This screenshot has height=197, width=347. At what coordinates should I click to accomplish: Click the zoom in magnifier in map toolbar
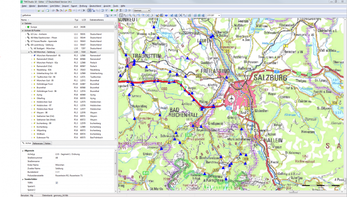pos(129,15)
